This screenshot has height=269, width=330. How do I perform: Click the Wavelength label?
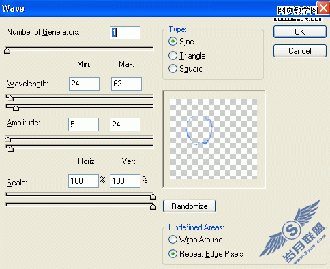pos(27,84)
